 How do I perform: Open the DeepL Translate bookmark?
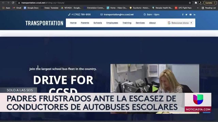pos(50,8)
